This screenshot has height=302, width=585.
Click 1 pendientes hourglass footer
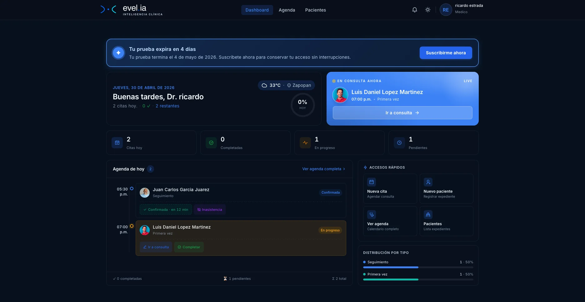[237, 279]
